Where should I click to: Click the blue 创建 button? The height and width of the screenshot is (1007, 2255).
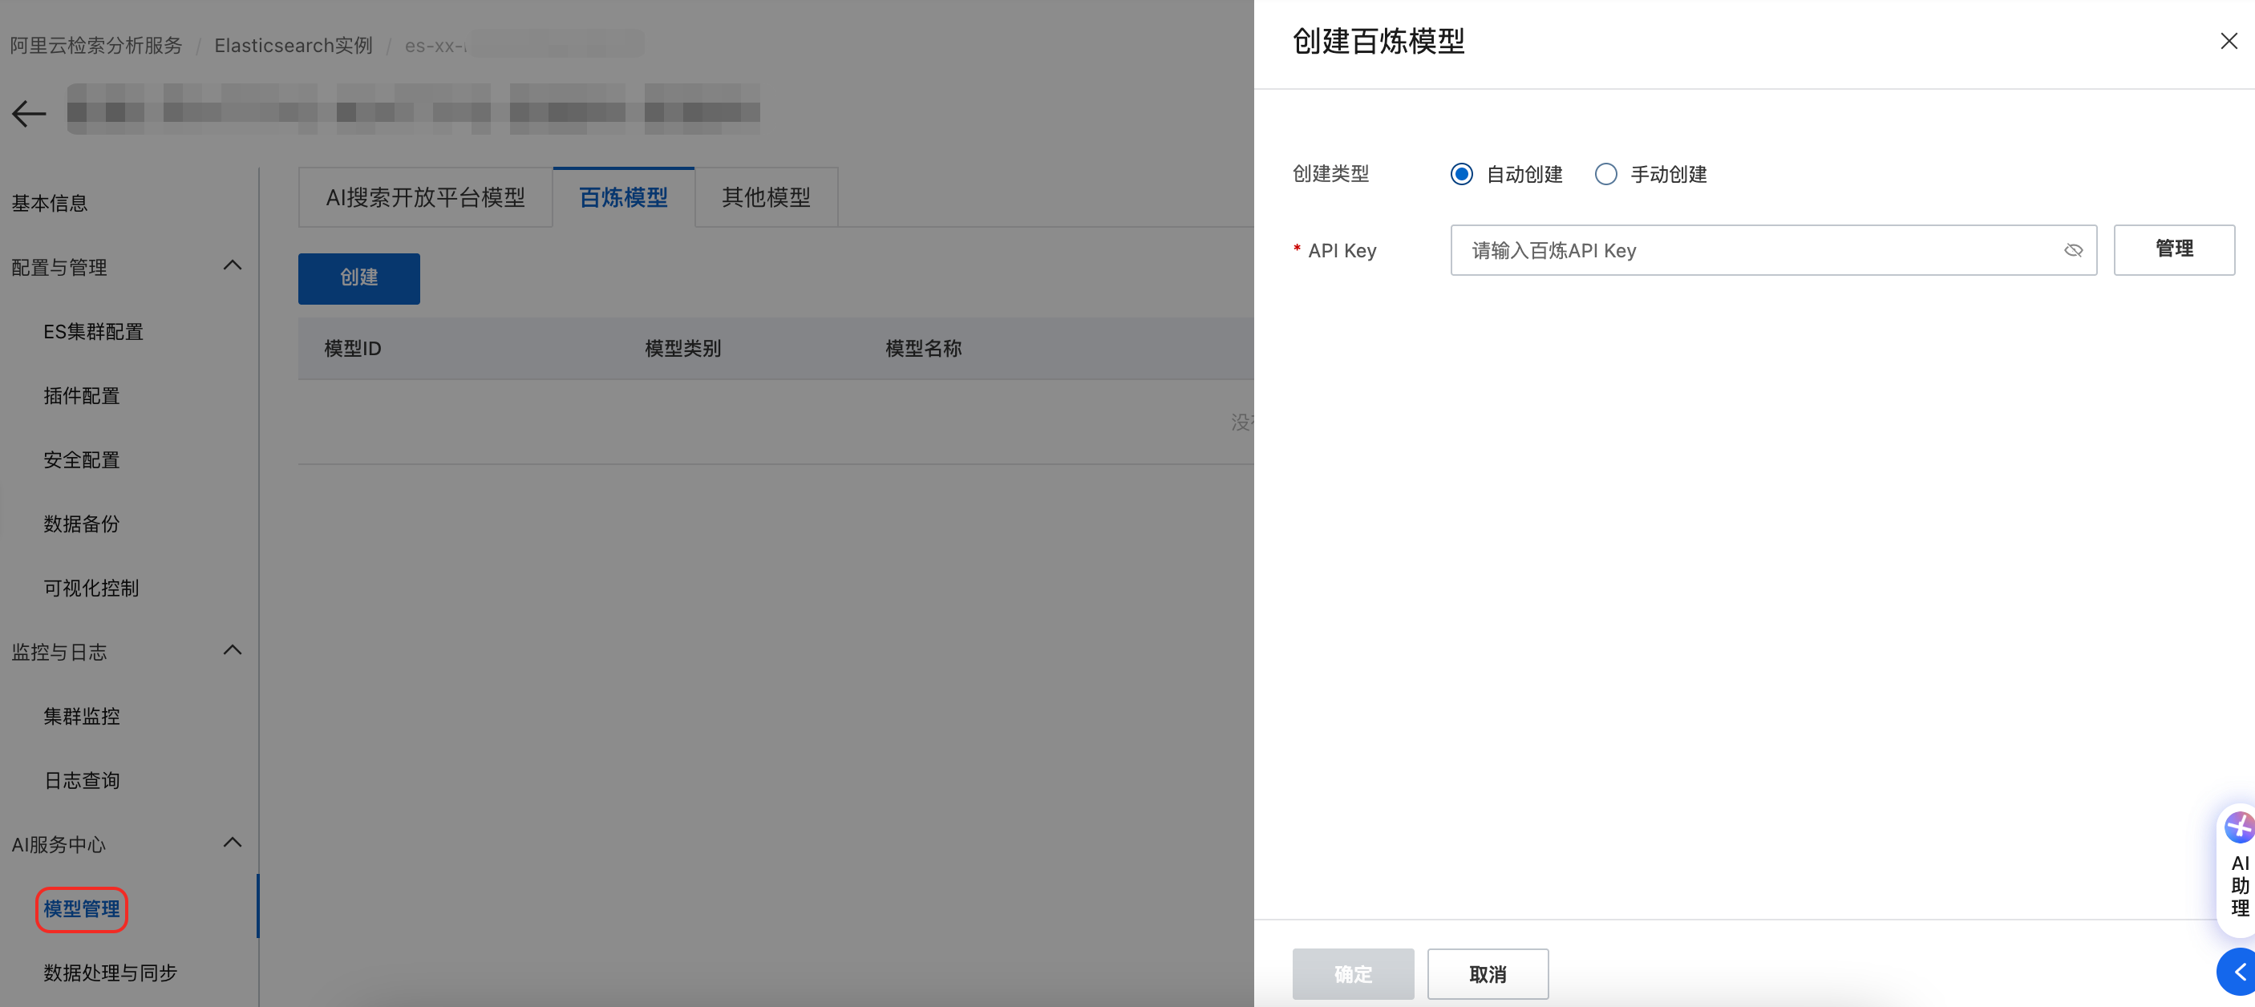click(359, 278)
